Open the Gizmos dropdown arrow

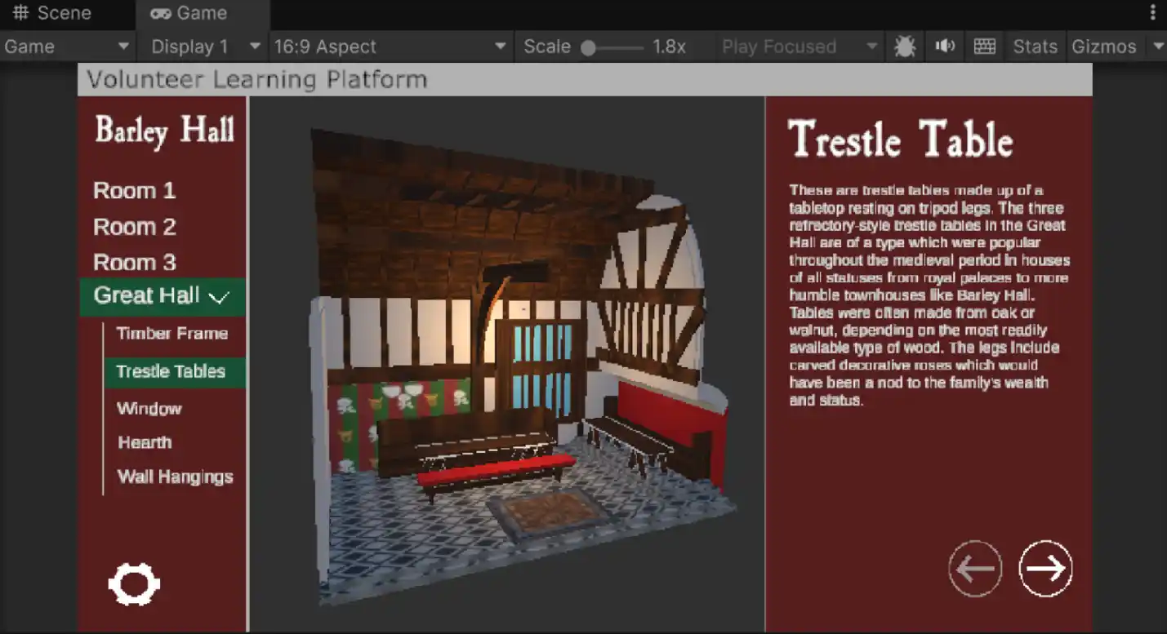tap(1158, 47)
